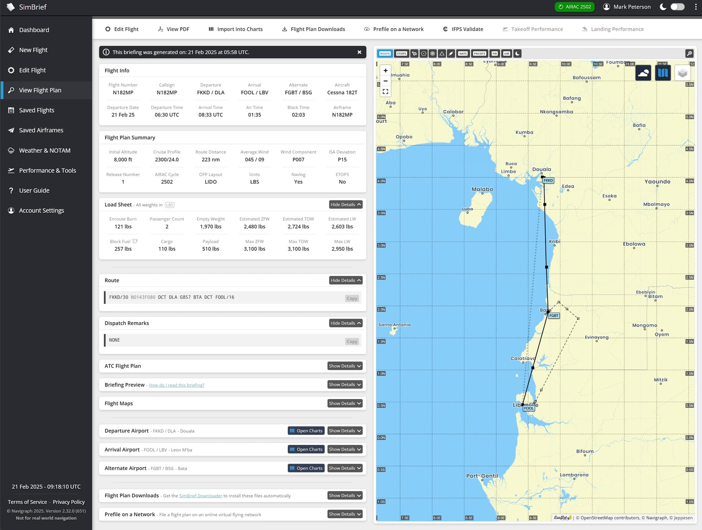This screenshot has height=530, width=702.
Task: Toggle the triangle waypoint overlay
Action: pos(442,53)
